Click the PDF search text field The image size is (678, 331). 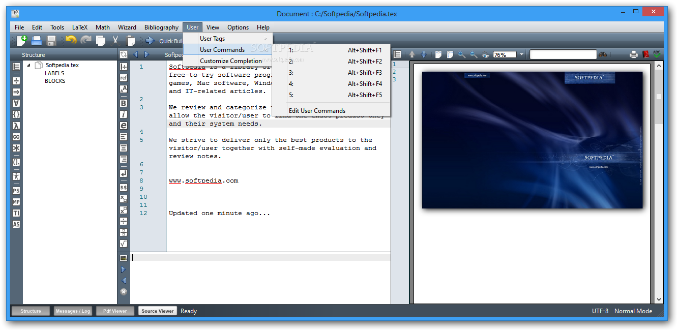563,54
